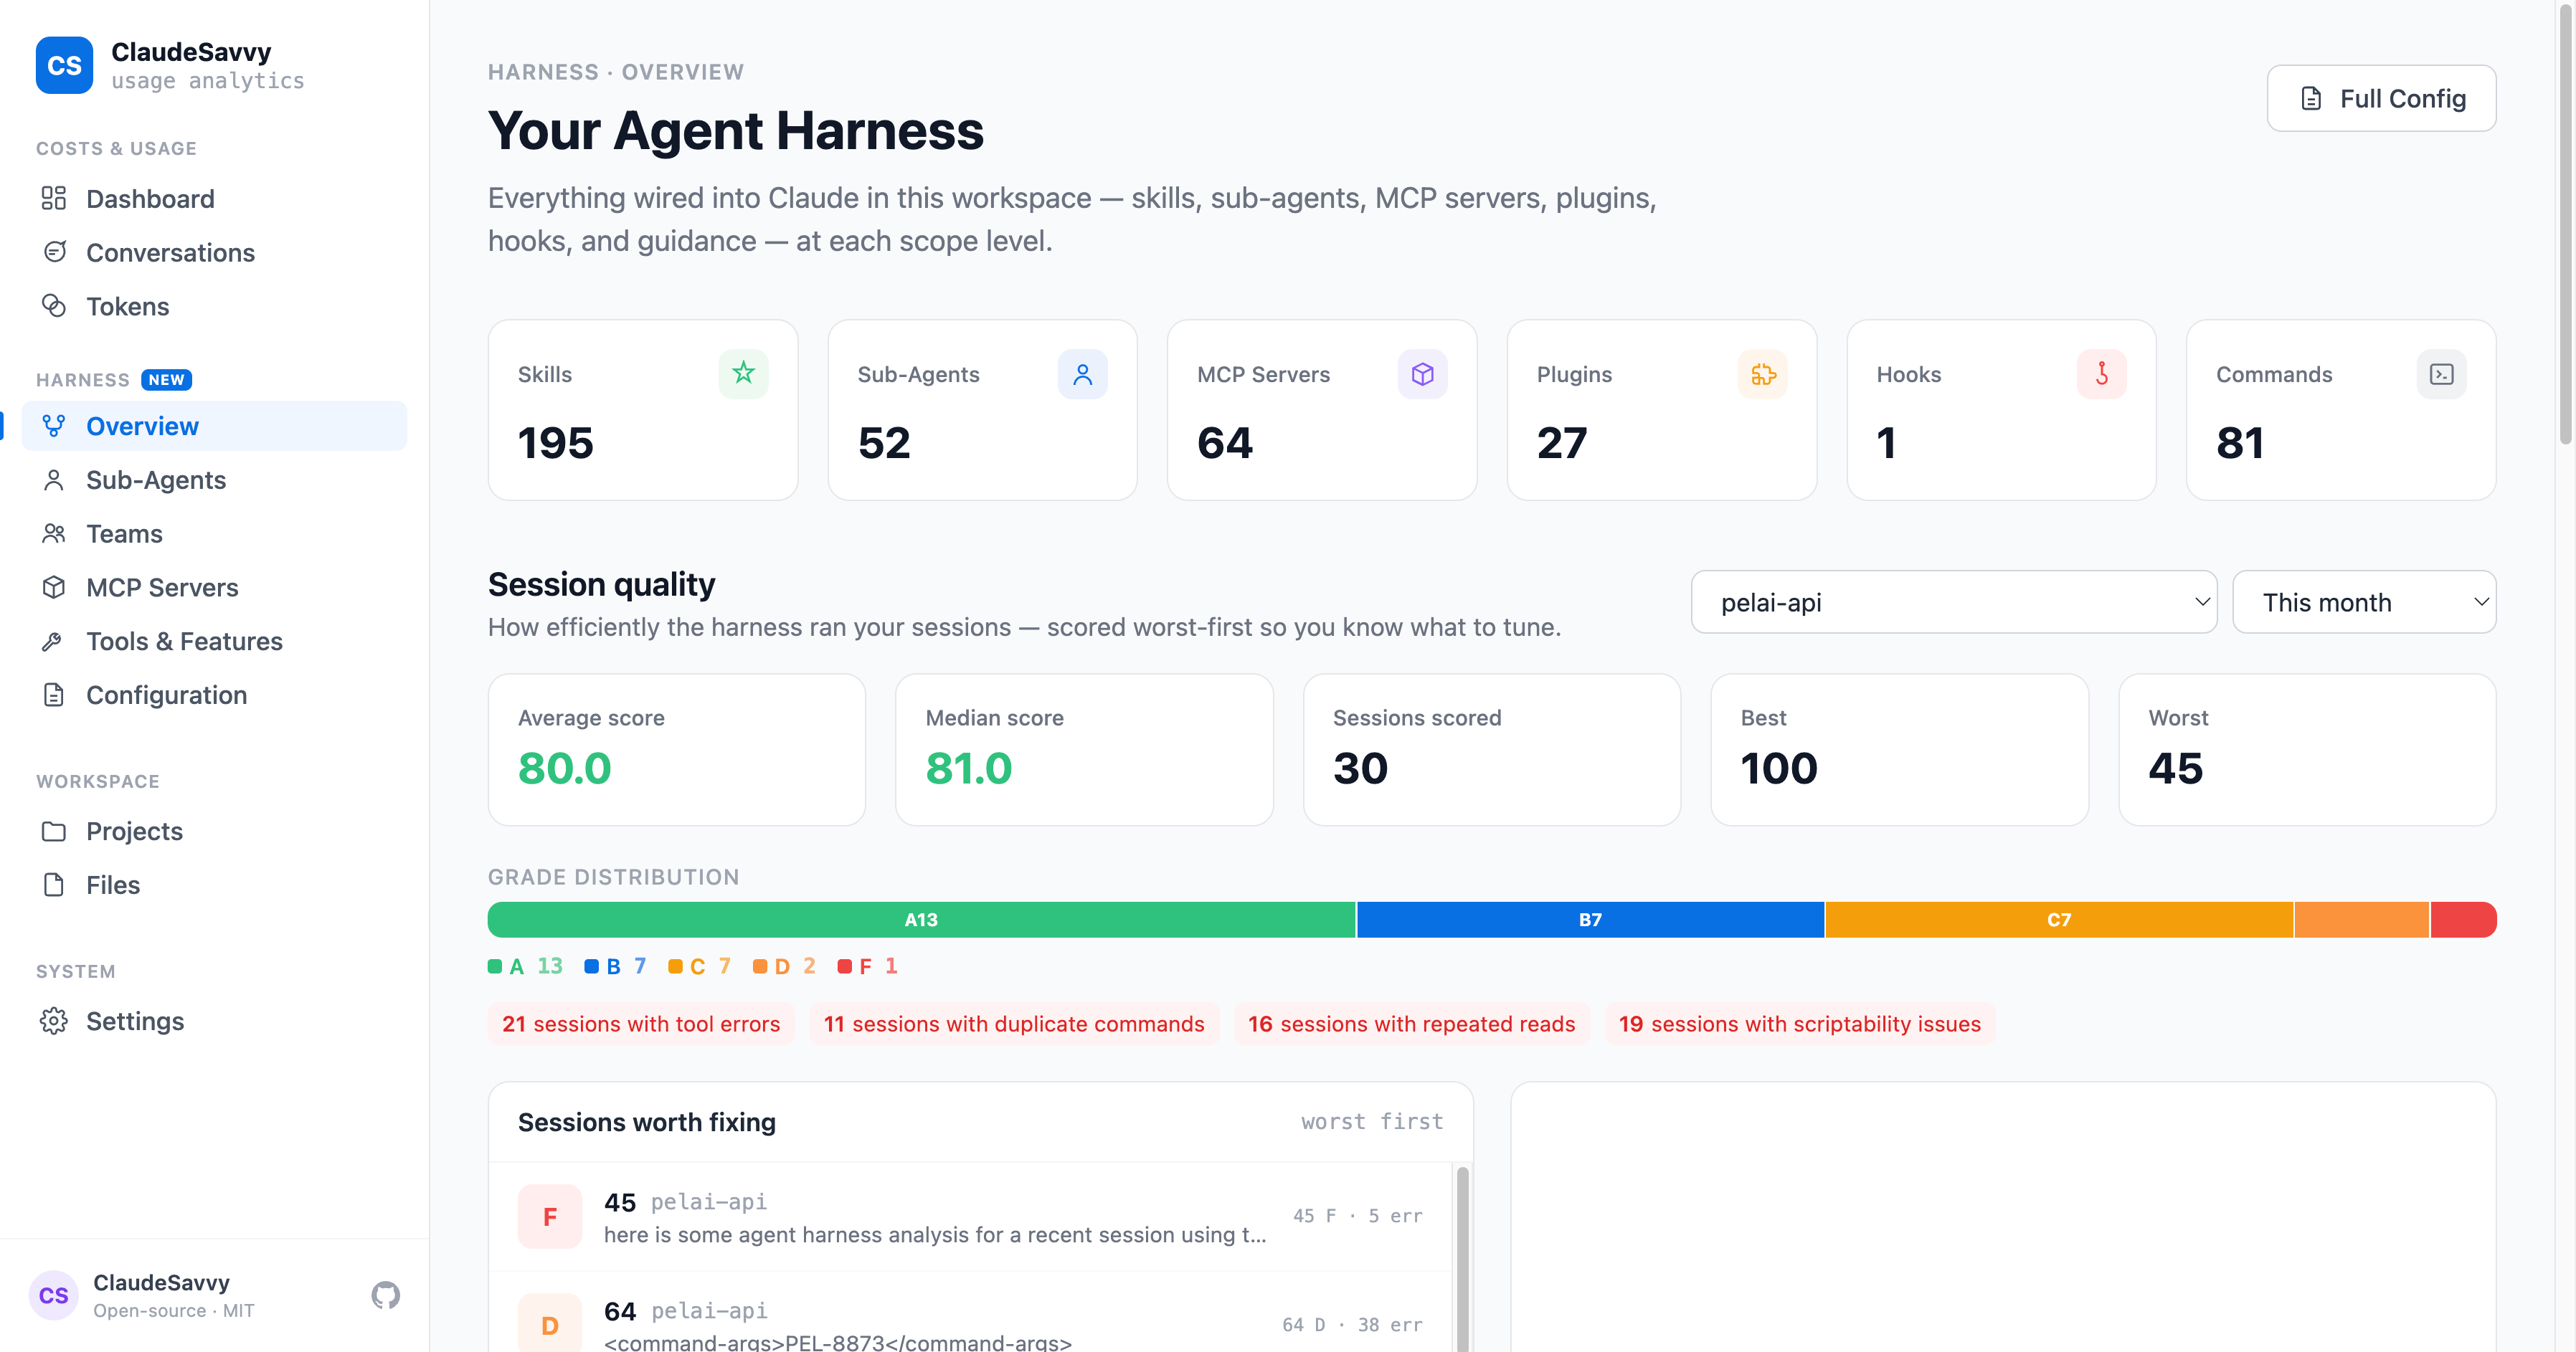Open the Skills 195 card

643,410
